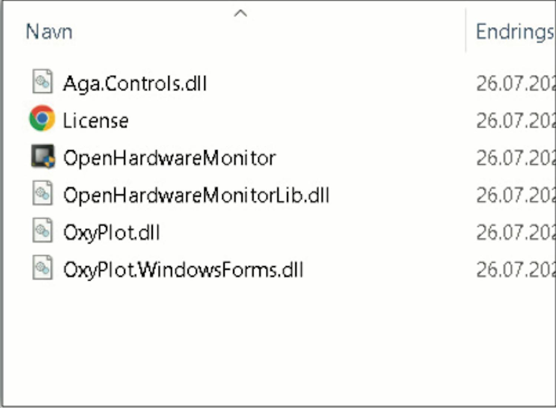Click the date of Aga.Controls.dll
This screenshot has height=408, width=556.
[516, 84]
